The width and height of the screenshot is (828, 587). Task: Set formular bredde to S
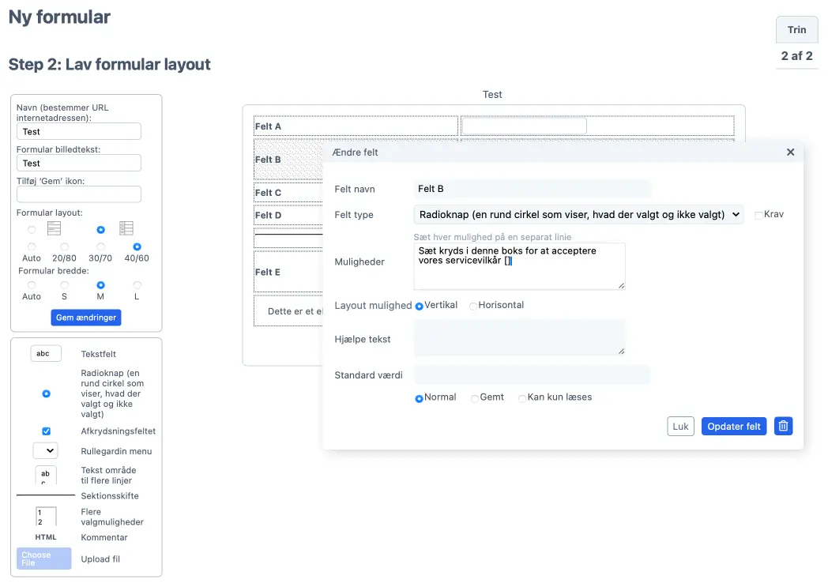65,285
